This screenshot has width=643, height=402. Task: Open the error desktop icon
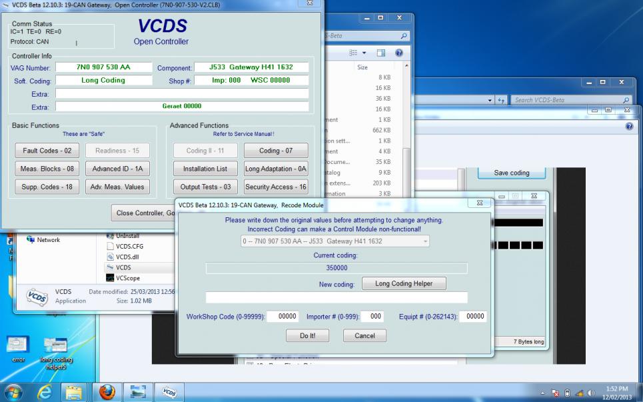[x=18, y=349]
